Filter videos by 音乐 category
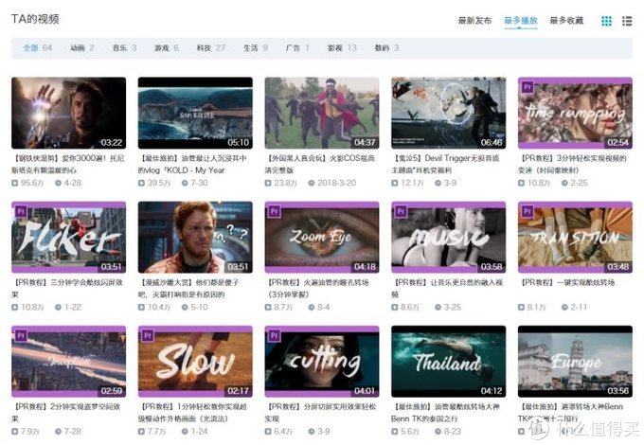The height and width of the screenshot is (445, 644). point(119,48)
